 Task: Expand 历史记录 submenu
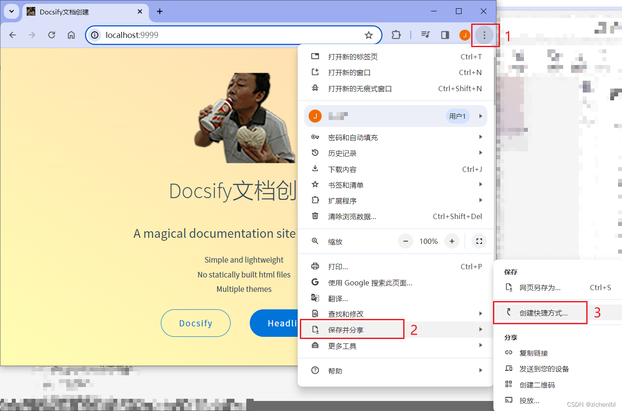coord(396,153)
